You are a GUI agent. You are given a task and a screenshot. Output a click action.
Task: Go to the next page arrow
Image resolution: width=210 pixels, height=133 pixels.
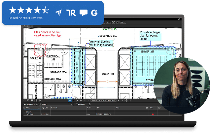pos(118,100)
